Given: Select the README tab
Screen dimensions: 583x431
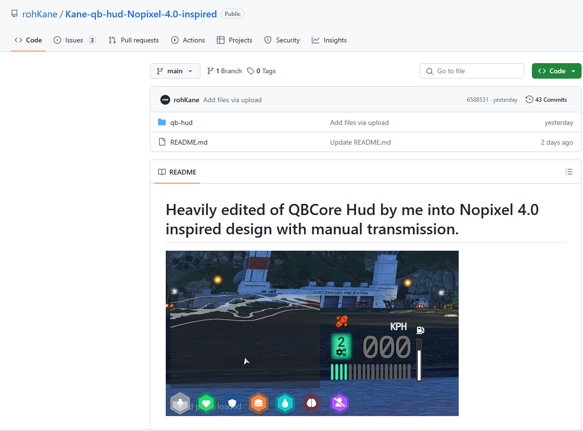Looking at the screenshot, I should coord(177,172).
